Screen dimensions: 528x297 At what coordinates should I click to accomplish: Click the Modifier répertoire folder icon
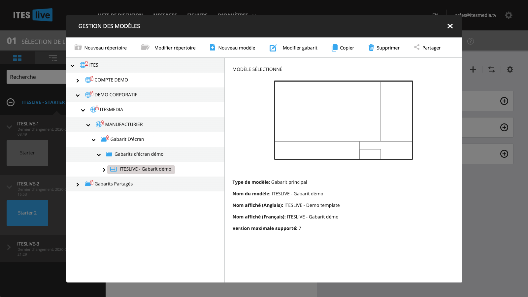tap(146, 48)
